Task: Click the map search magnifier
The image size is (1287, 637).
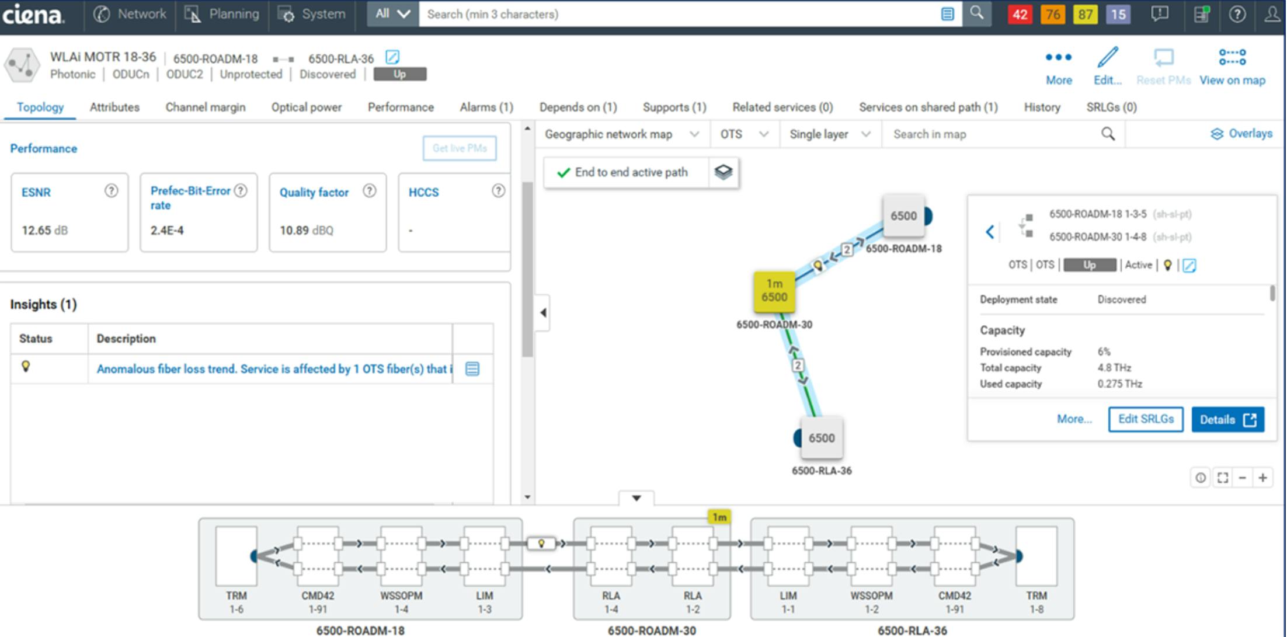Action: click(1108, 134)
